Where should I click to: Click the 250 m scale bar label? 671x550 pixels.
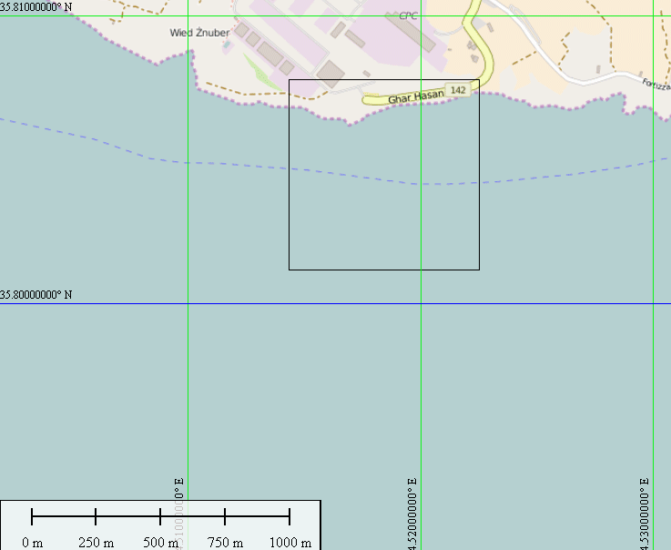[96, 543]
